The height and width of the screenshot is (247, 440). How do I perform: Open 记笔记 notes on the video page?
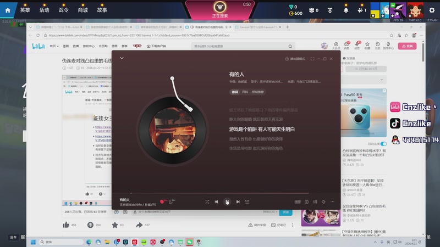(x=279, y=225)
